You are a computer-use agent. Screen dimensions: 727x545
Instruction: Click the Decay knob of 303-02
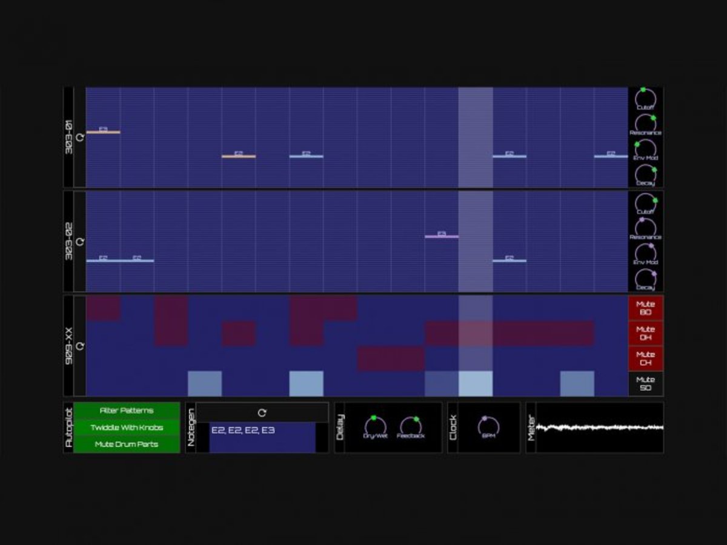645,279
